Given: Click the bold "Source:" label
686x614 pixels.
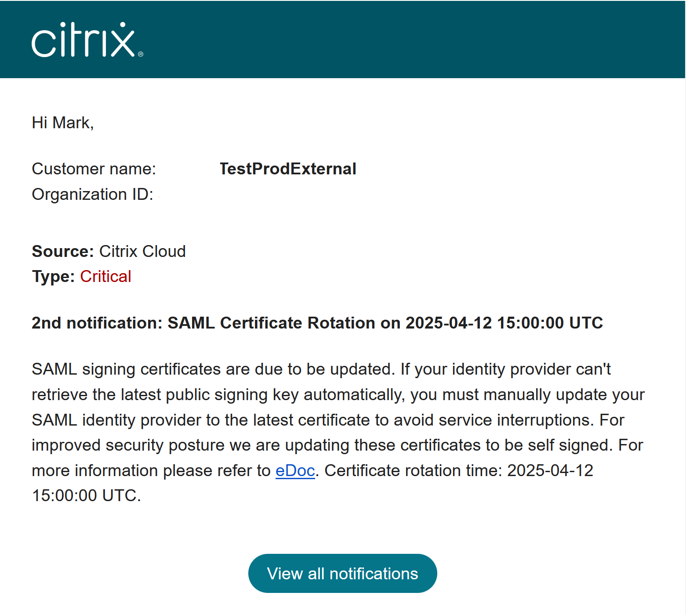Looking at the screenshot, I should [63, 252].
